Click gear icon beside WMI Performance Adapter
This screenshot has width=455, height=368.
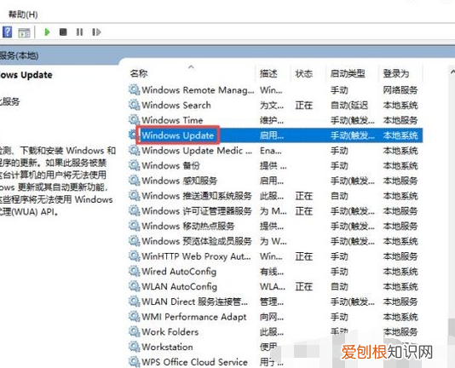point(134,316)
